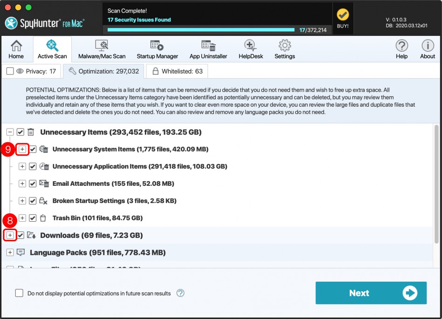Viewport: 442px width, 319px height.
Task: Open the HelpDesk icon
Action: [x=251, y=49]
